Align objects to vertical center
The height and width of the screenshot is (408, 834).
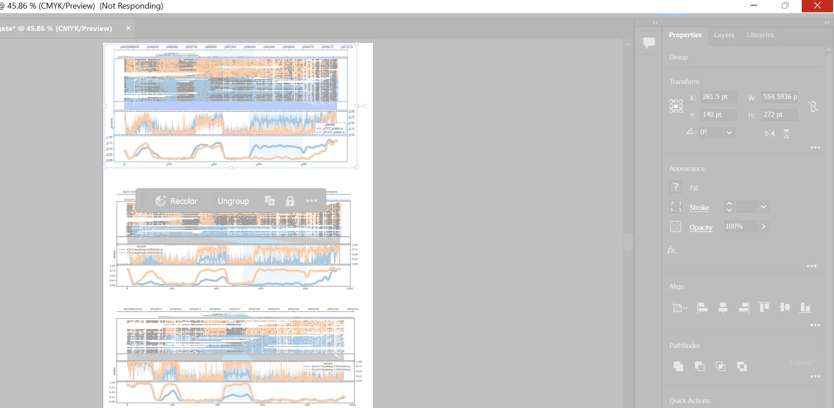tap(785, 308)
